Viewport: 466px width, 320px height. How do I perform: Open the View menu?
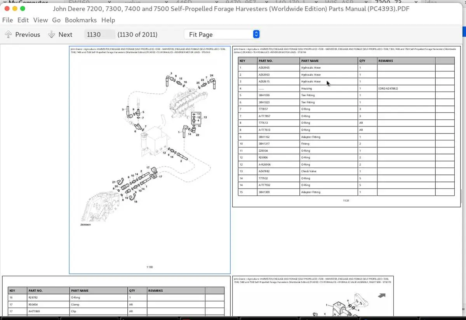point(40,20)
